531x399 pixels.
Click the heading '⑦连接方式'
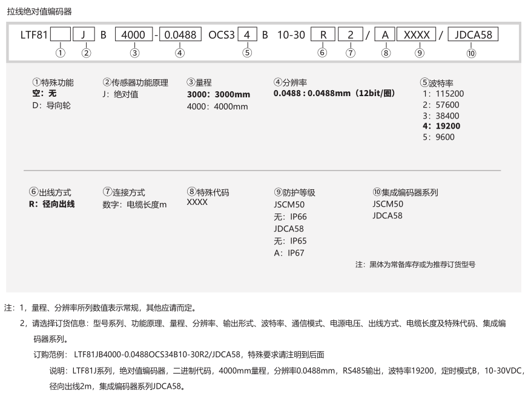[124, 192]
